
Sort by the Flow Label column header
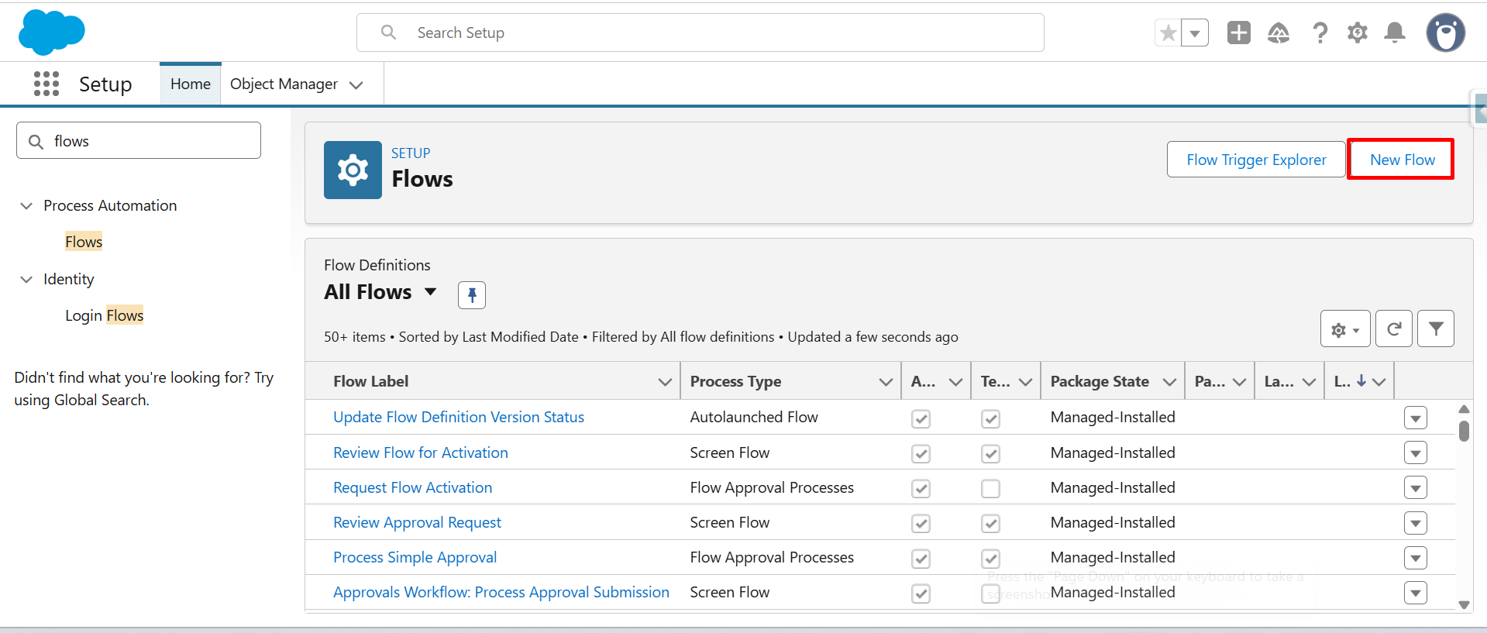[371, 381]
